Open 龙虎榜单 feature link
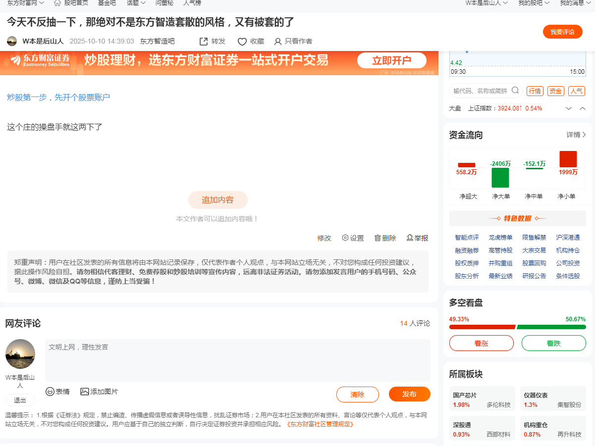This screenshot has width=595, height=446. [x=500, y=238]
